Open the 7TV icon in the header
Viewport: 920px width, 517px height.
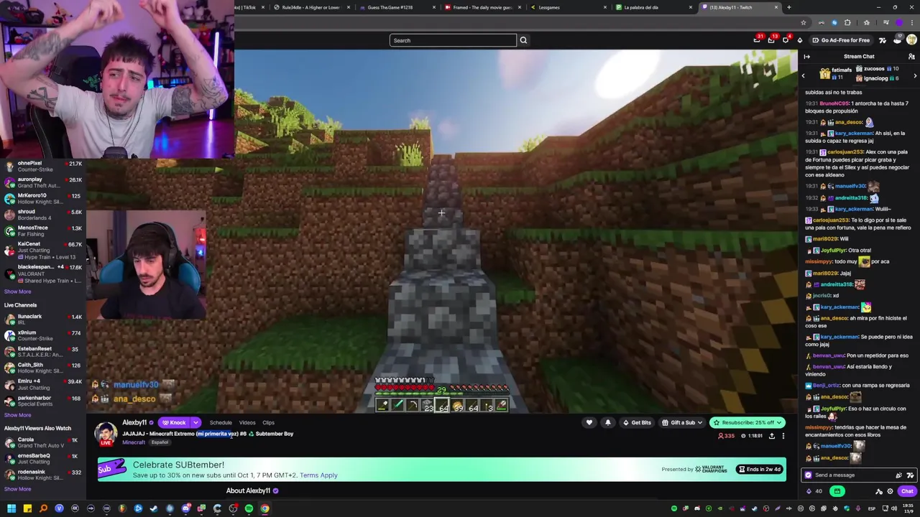click(883, 40)
